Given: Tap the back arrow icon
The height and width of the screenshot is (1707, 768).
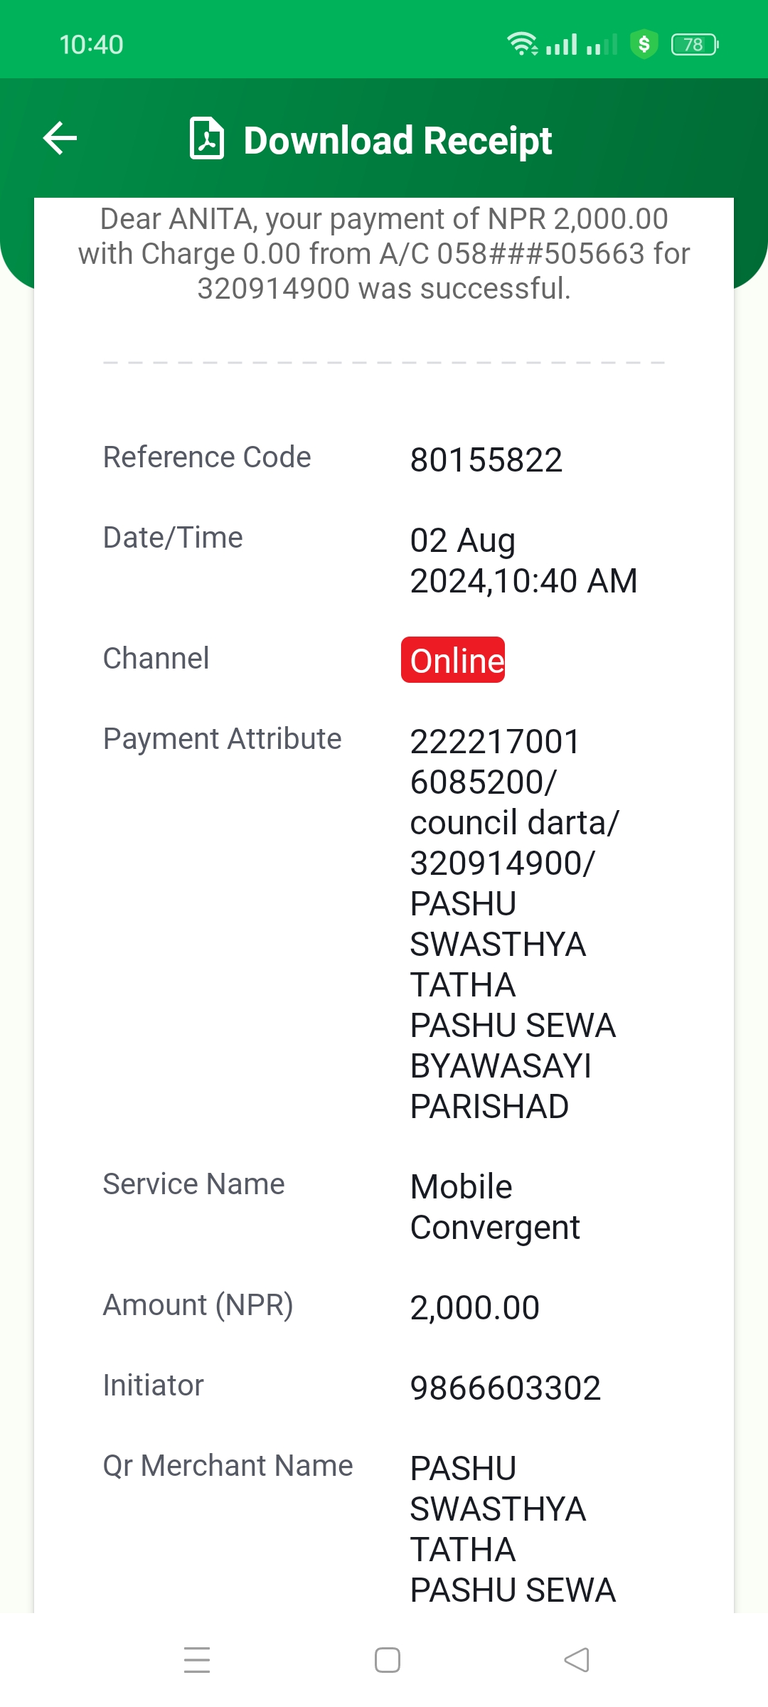Looking at the screenshot, I should 60,138.
